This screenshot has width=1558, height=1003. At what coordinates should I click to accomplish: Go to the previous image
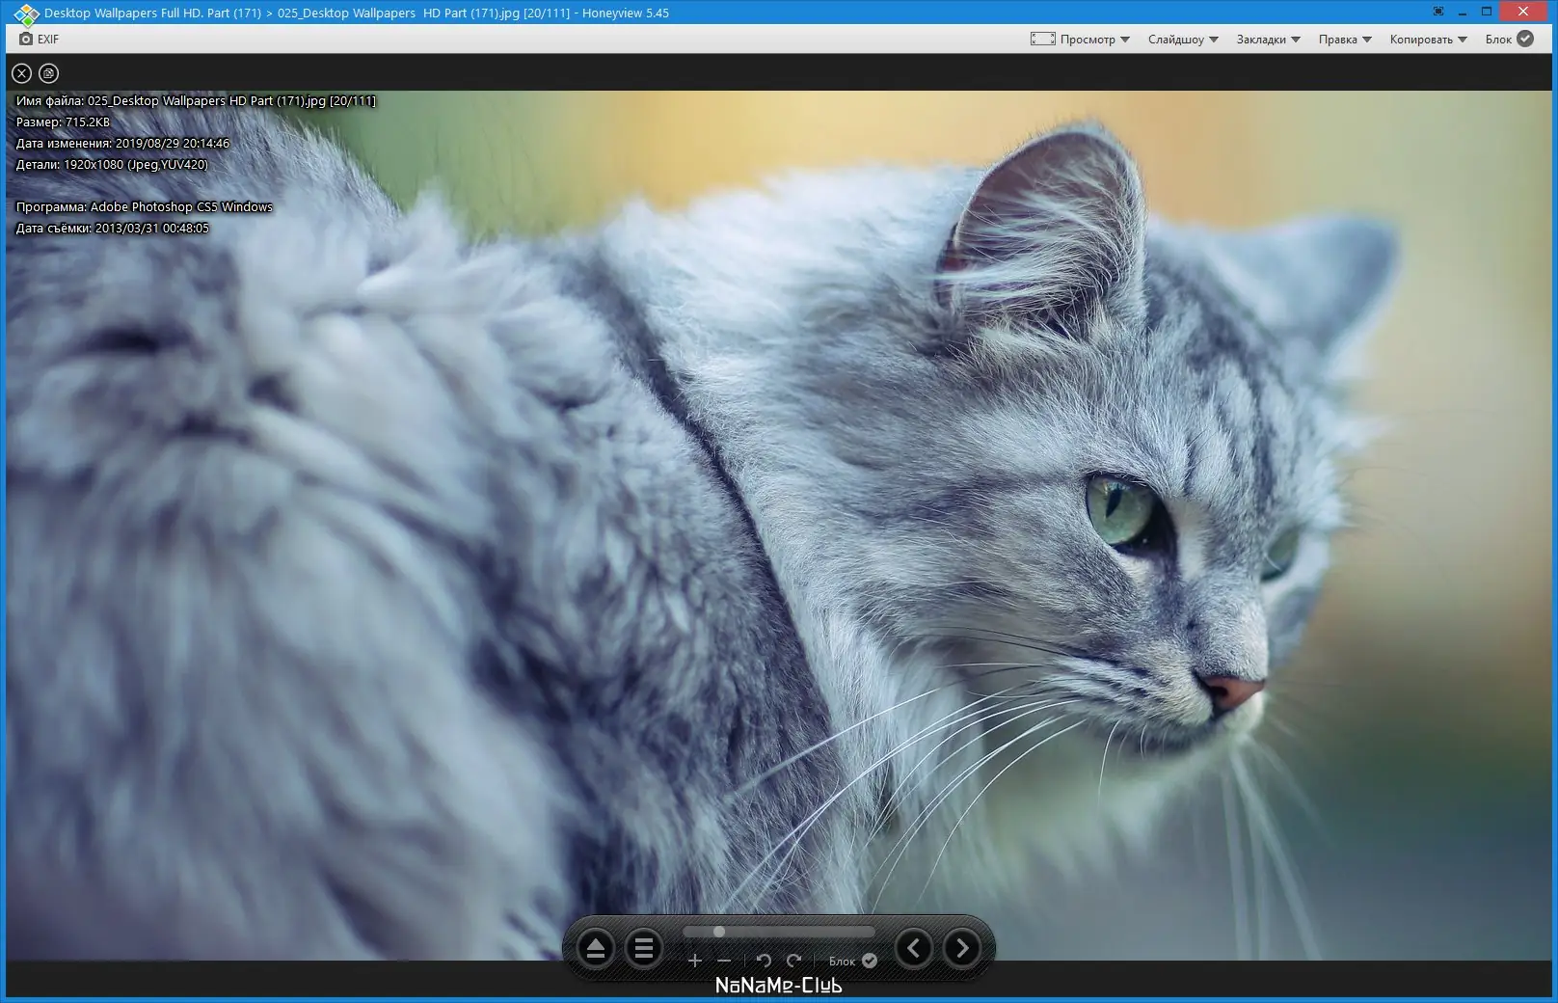914,949
